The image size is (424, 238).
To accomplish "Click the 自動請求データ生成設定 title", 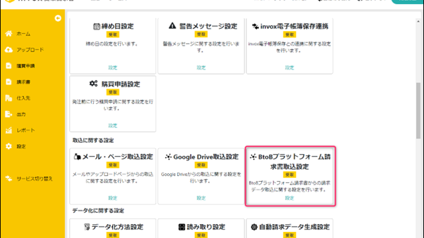I will (294, 227).
